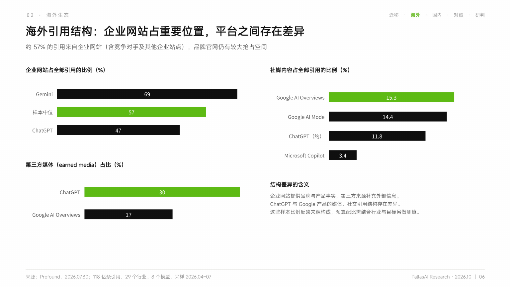Click heading 第三方媒体（earned media）占比（%）
This screenshot has width=510, height=287.
pos(75,165)
